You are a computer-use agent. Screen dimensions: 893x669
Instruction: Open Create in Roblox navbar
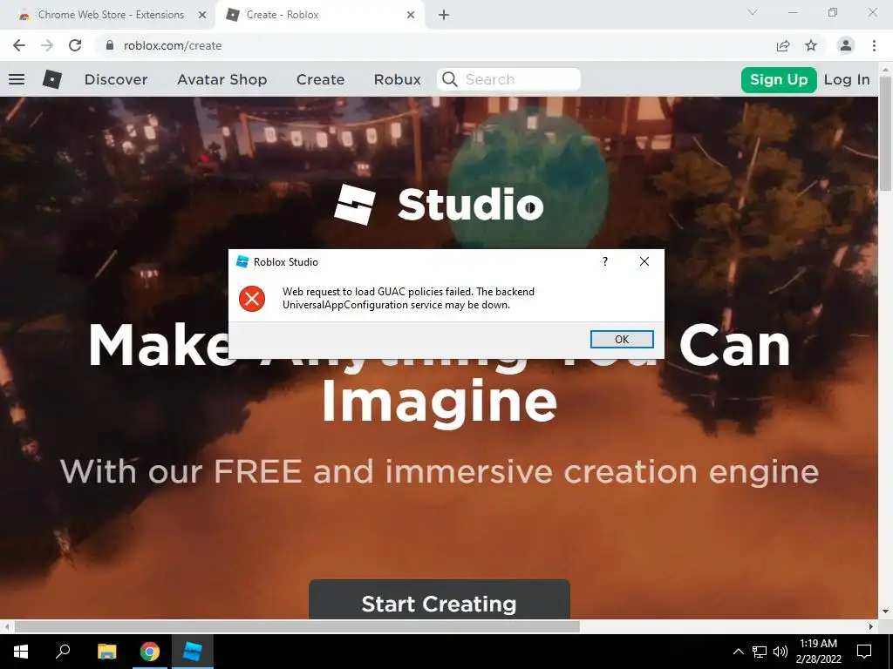point(320,79)
